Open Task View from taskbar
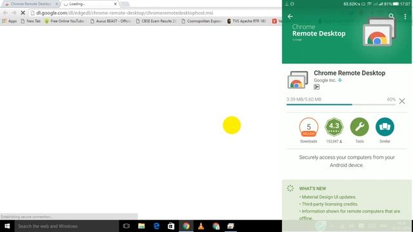The width and height of the screenshot is (413, 232). (x=126, y=226)
